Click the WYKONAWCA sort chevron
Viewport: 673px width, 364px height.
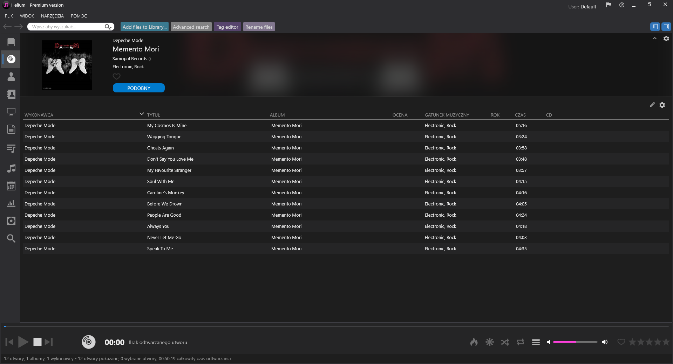142,114
